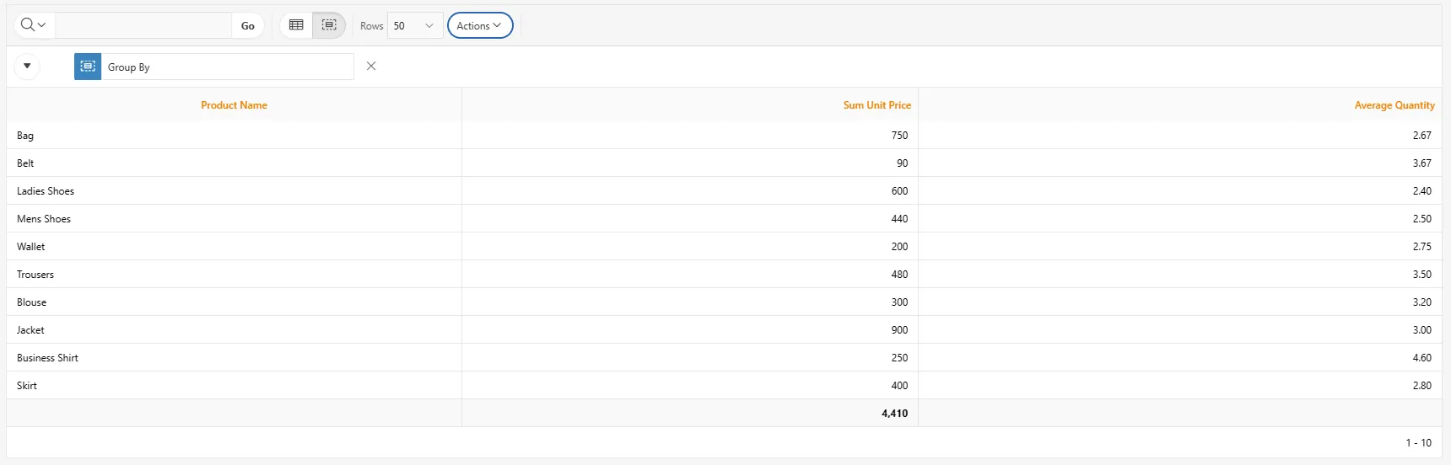
Task: Open the Actions menu
Action: 480,25
